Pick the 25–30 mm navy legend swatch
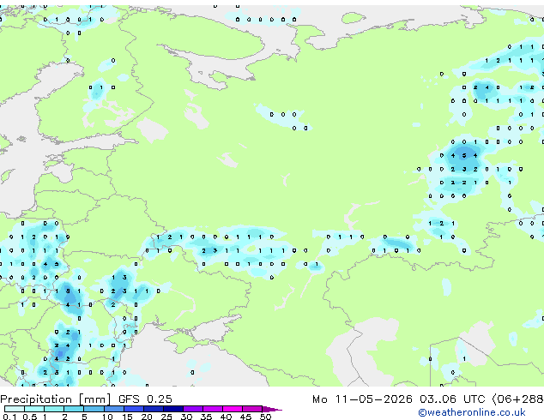544x420 pixels. pos(173,409)
